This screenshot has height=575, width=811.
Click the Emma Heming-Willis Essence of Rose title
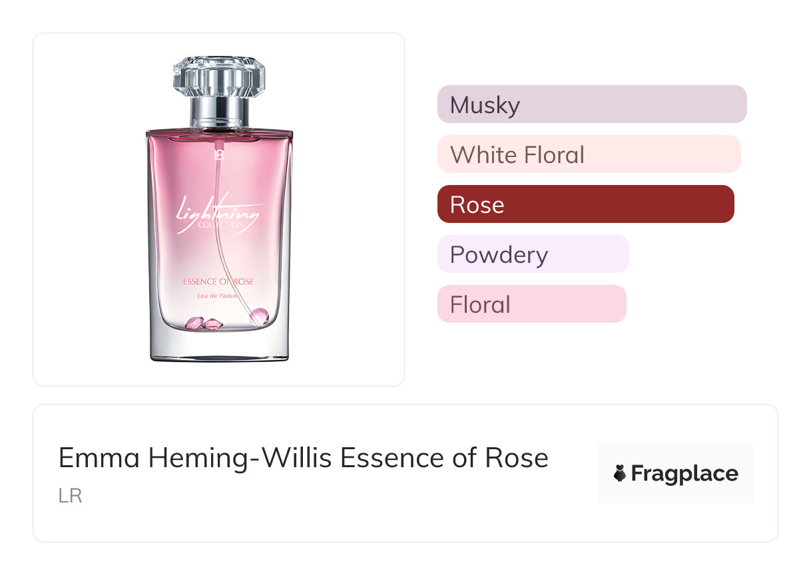(303, 458)
